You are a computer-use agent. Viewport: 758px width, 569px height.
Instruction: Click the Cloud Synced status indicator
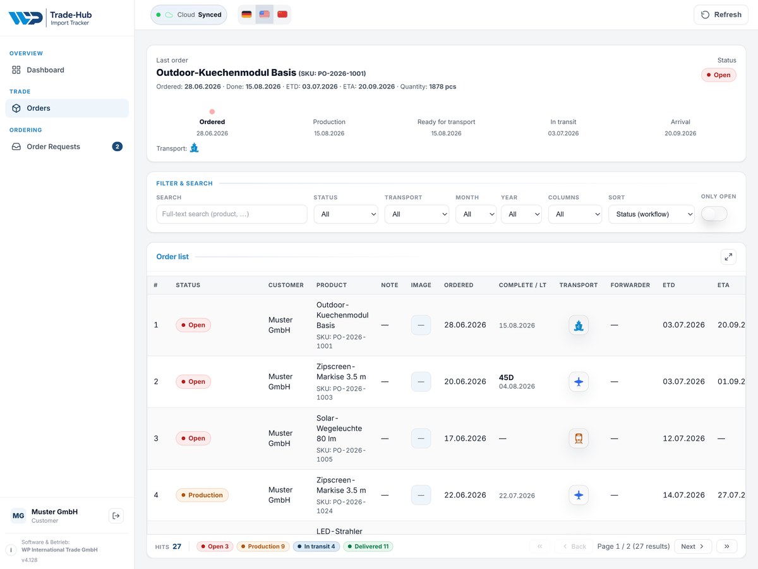(189, 15)
